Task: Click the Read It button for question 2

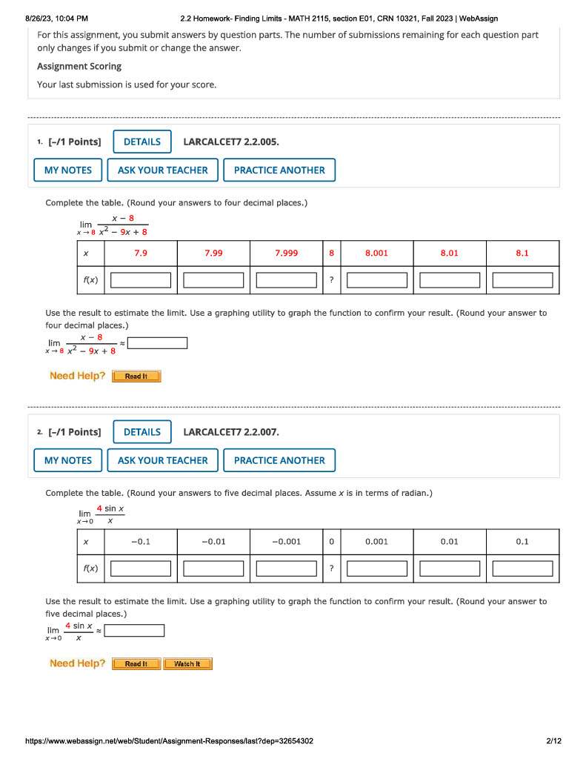Action: [136, 663]
